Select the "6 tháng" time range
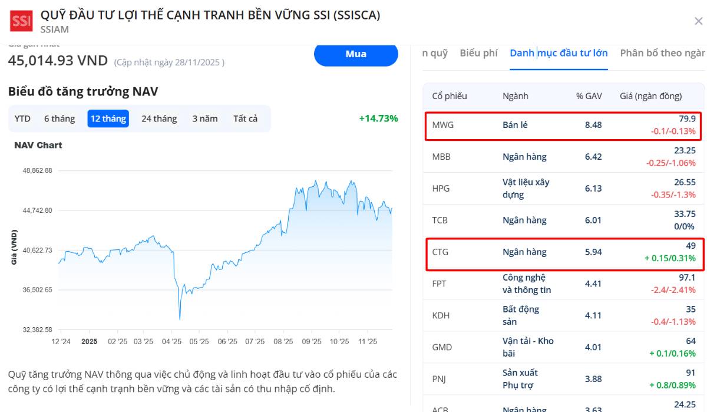The width and height of the screenshot is (707, 412). pos(60,118)
